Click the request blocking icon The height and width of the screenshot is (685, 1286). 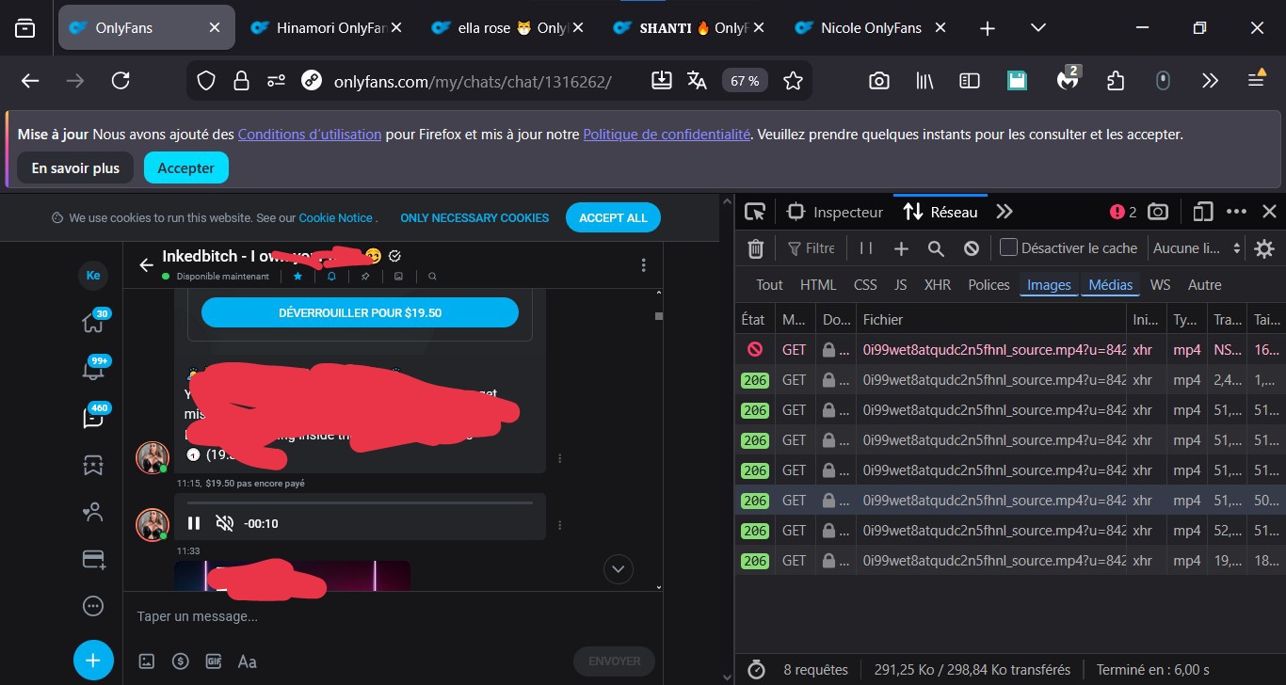click(x=972, y=248)
